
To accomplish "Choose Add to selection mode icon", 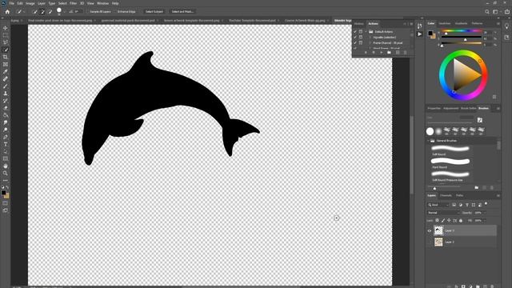I will [42, 12].
